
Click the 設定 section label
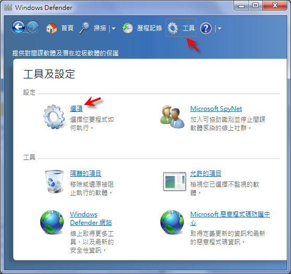click(29, 93)
